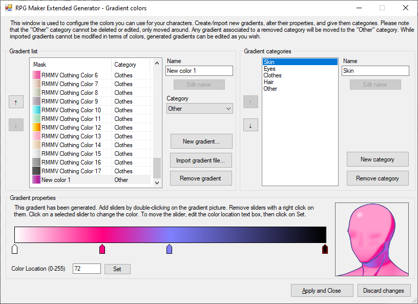Screen dimensions: 418x304
Task: Click the New gradient button
Action: tap(201, 141)
